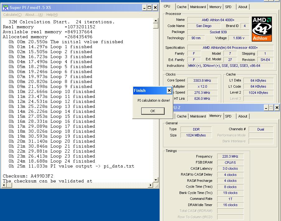281x221 pixels.
Task: Click the Core Speed value 3303.8 MHz
Action: pos(202,81)
